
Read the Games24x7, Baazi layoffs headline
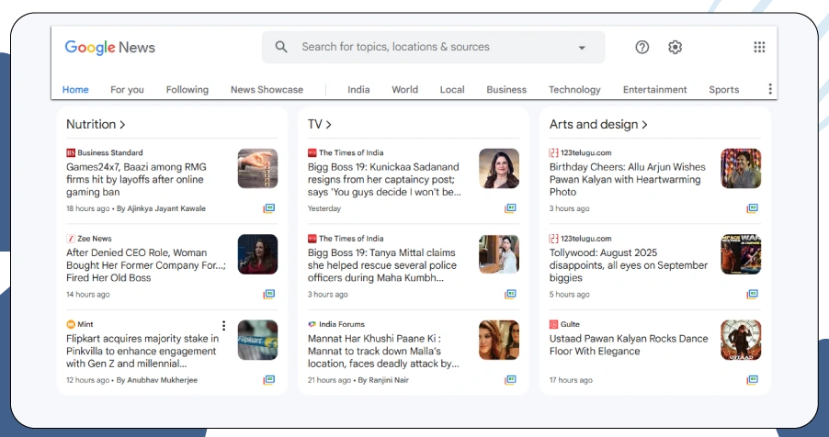pos(136,180)
